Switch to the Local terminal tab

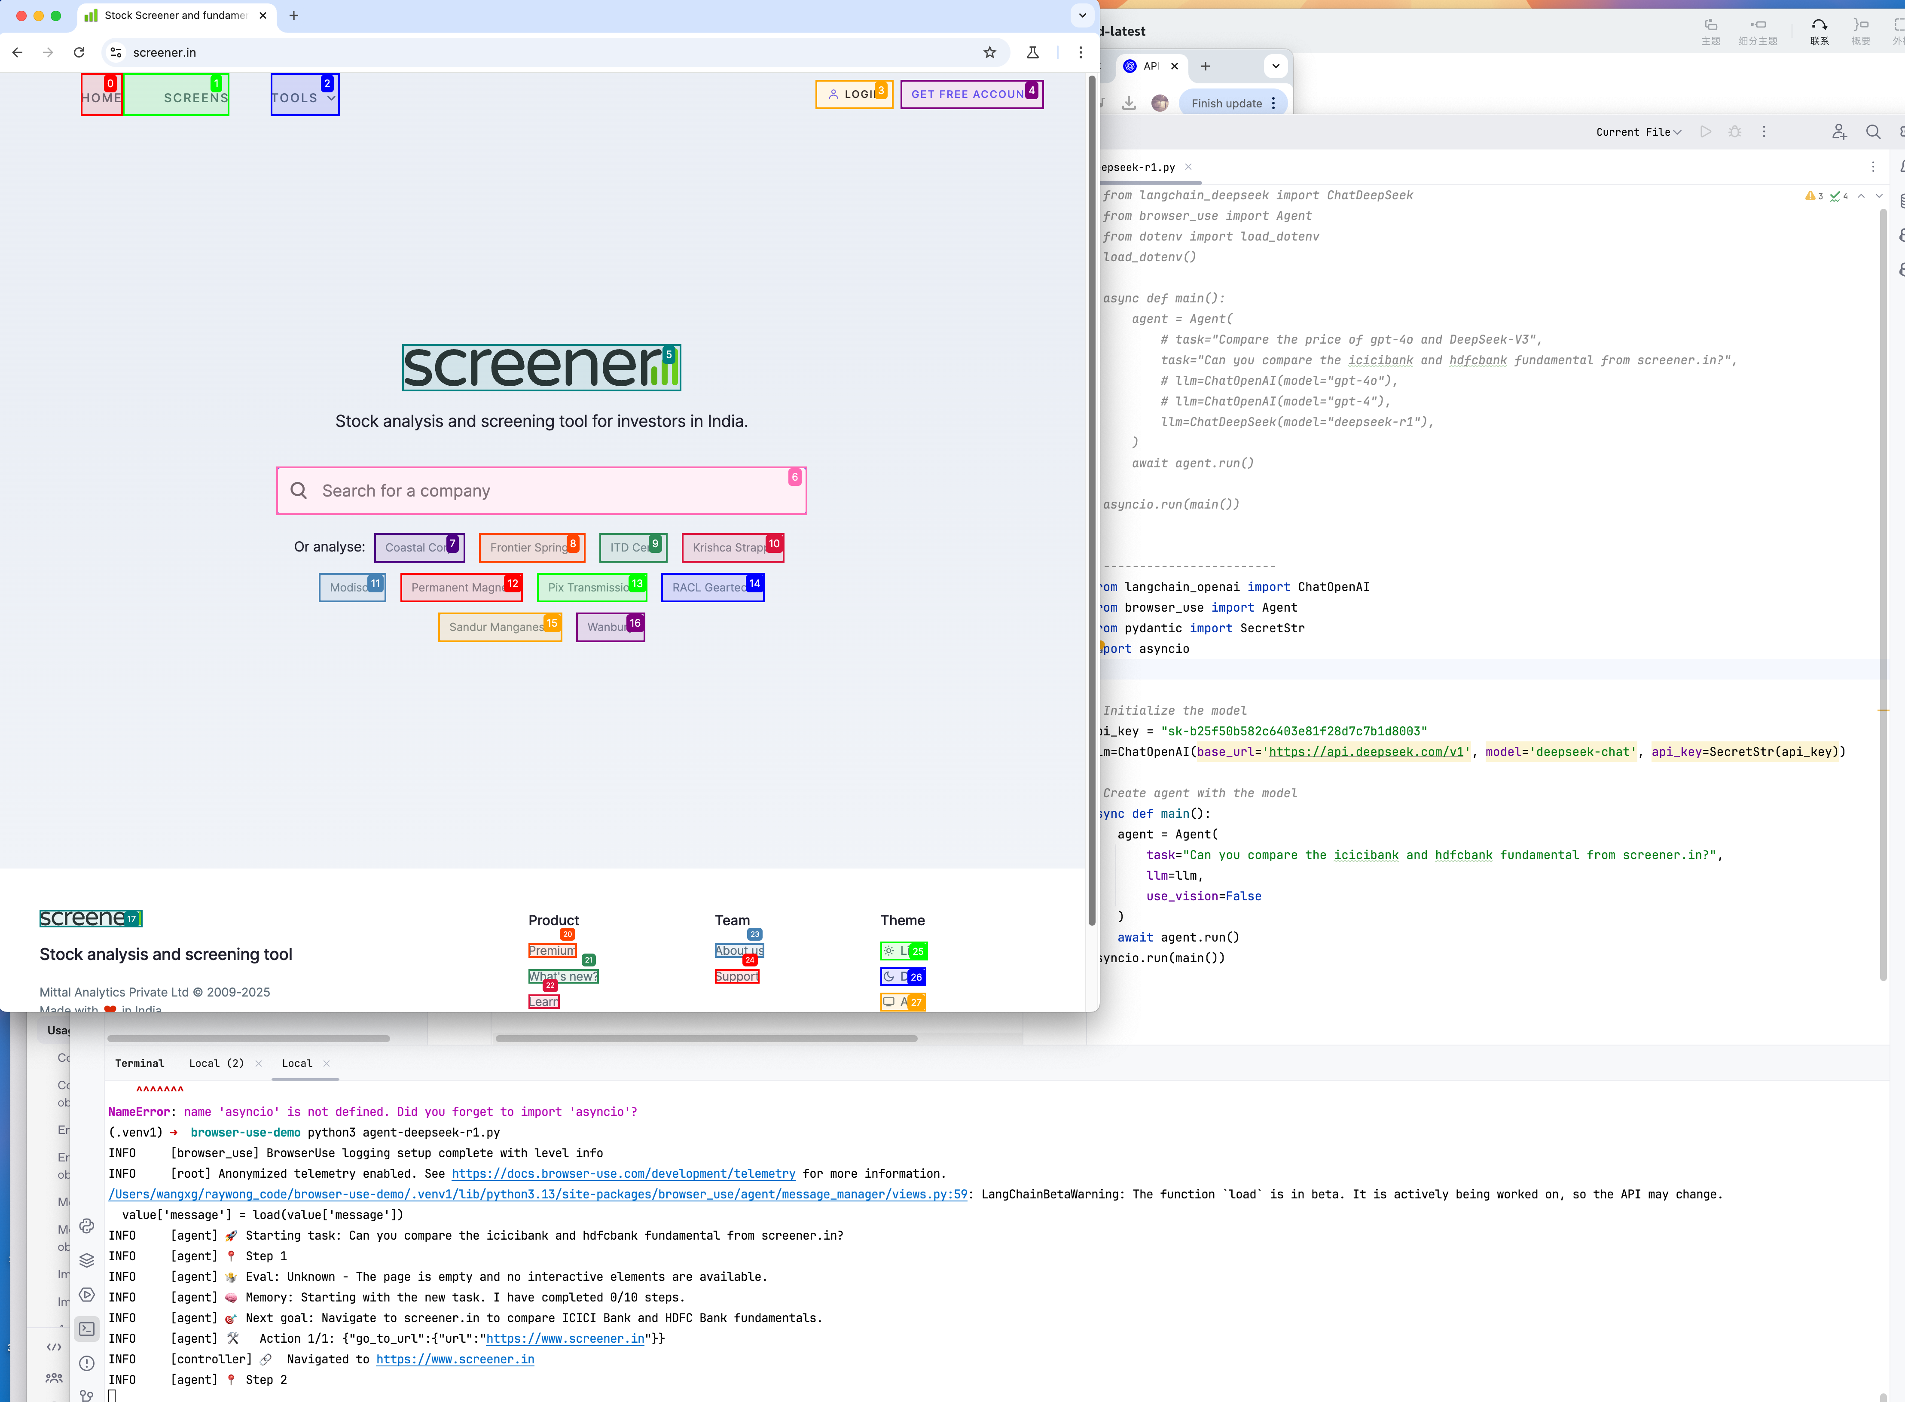297,1064
